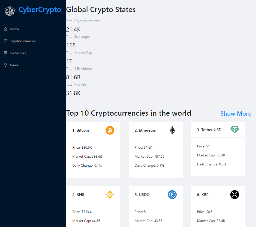Click the Total Cryptocurrencies value 21.4K
This screenshot has height=227, width=256.
click(73, 30)
